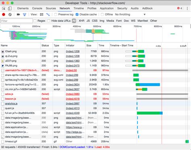Switch to the Application tab
The width and height of the screenshot is (191, 150).
pos(107,8)
